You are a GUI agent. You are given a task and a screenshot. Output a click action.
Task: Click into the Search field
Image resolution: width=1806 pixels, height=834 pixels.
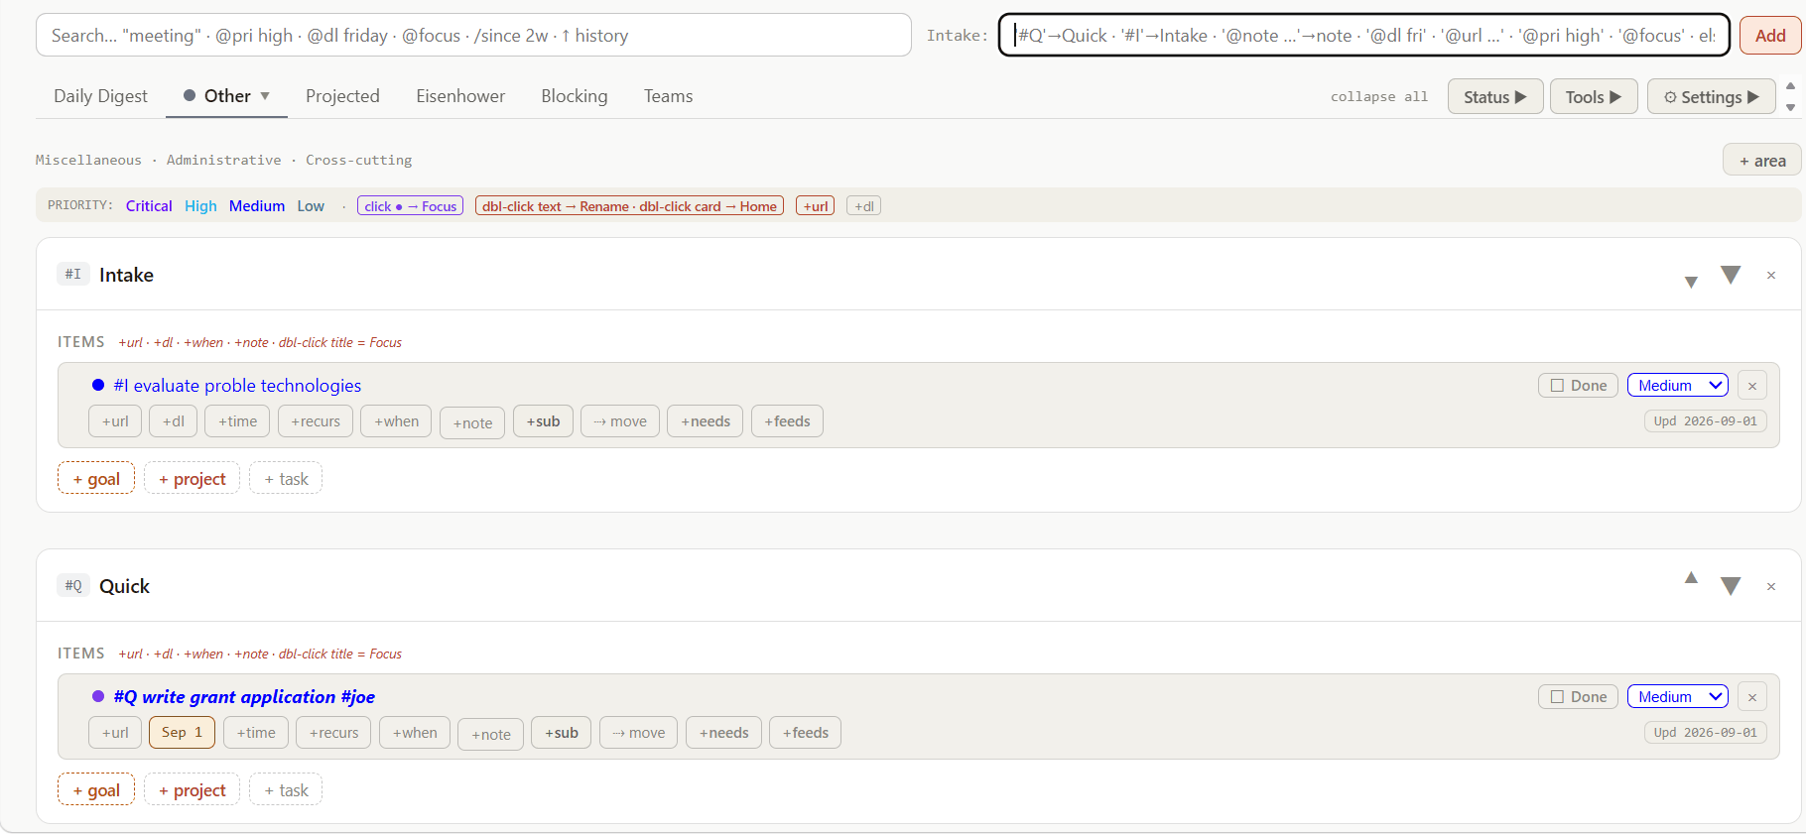[x=473, y=36]
